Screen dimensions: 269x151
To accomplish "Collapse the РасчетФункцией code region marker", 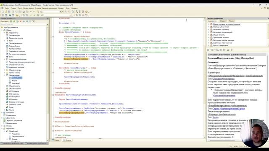I will pos(53,36).
